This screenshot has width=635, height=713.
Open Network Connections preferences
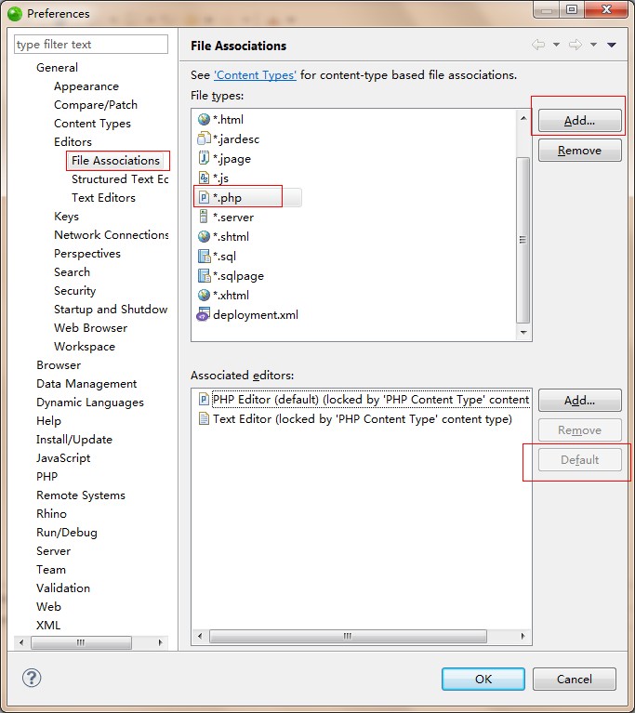click(x=112, y=234)
